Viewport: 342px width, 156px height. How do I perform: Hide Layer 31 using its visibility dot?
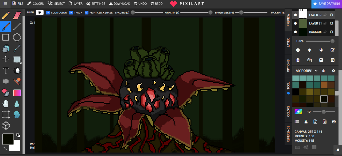(295, 23)
